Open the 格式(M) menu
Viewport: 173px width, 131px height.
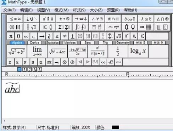click(x=61, y=10)
